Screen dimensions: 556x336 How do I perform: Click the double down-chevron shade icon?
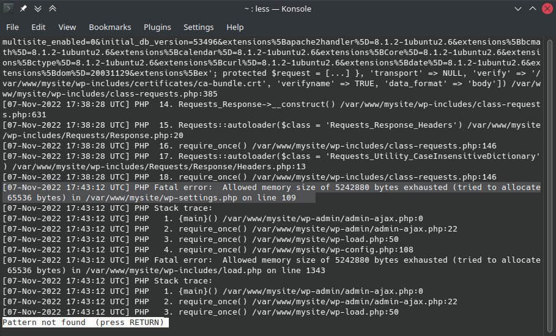coord(37,9)
